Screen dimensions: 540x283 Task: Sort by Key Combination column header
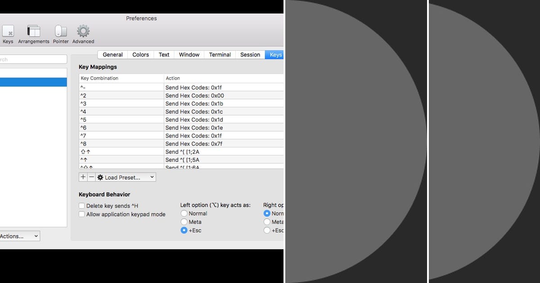point(121,78)
